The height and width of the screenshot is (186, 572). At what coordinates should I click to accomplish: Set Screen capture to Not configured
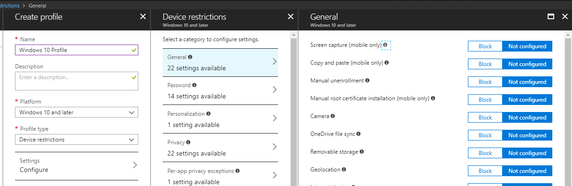[x=527, y=46]
